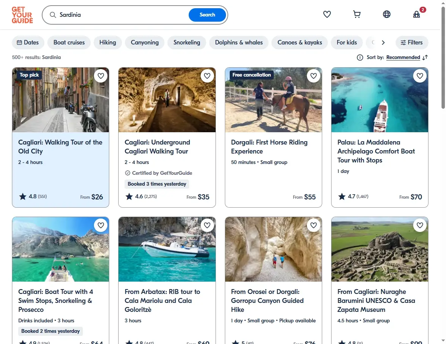The height and width of the screenshot is (344, 446).
Task: Click the Top pick badge
Action: [x=29, y=75]
